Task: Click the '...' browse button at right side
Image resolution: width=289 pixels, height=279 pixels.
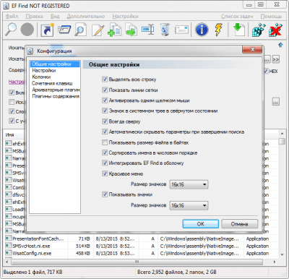Action: pos(276,102)
